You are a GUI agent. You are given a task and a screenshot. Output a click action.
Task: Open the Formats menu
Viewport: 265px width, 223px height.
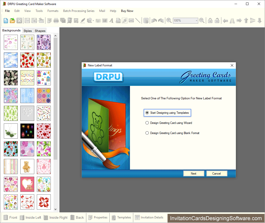[53, 11]
